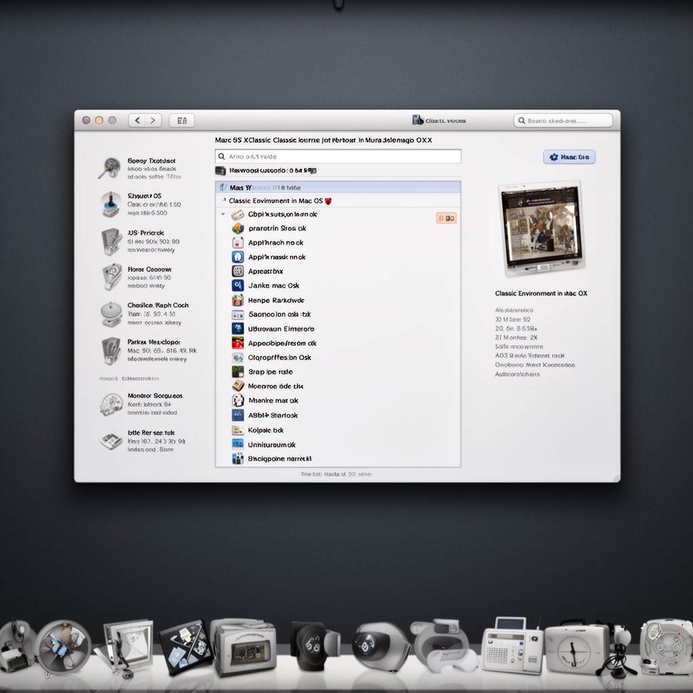Click the Apreatrbnx icon
The width and height of the screenshot is (693, 693).
238,271
